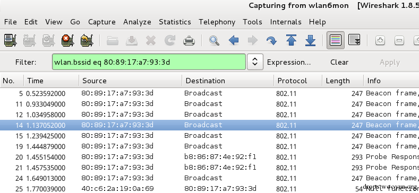Reload the capture file icon
The height and width of the screenshot is (193, 419).
point(170,41)
